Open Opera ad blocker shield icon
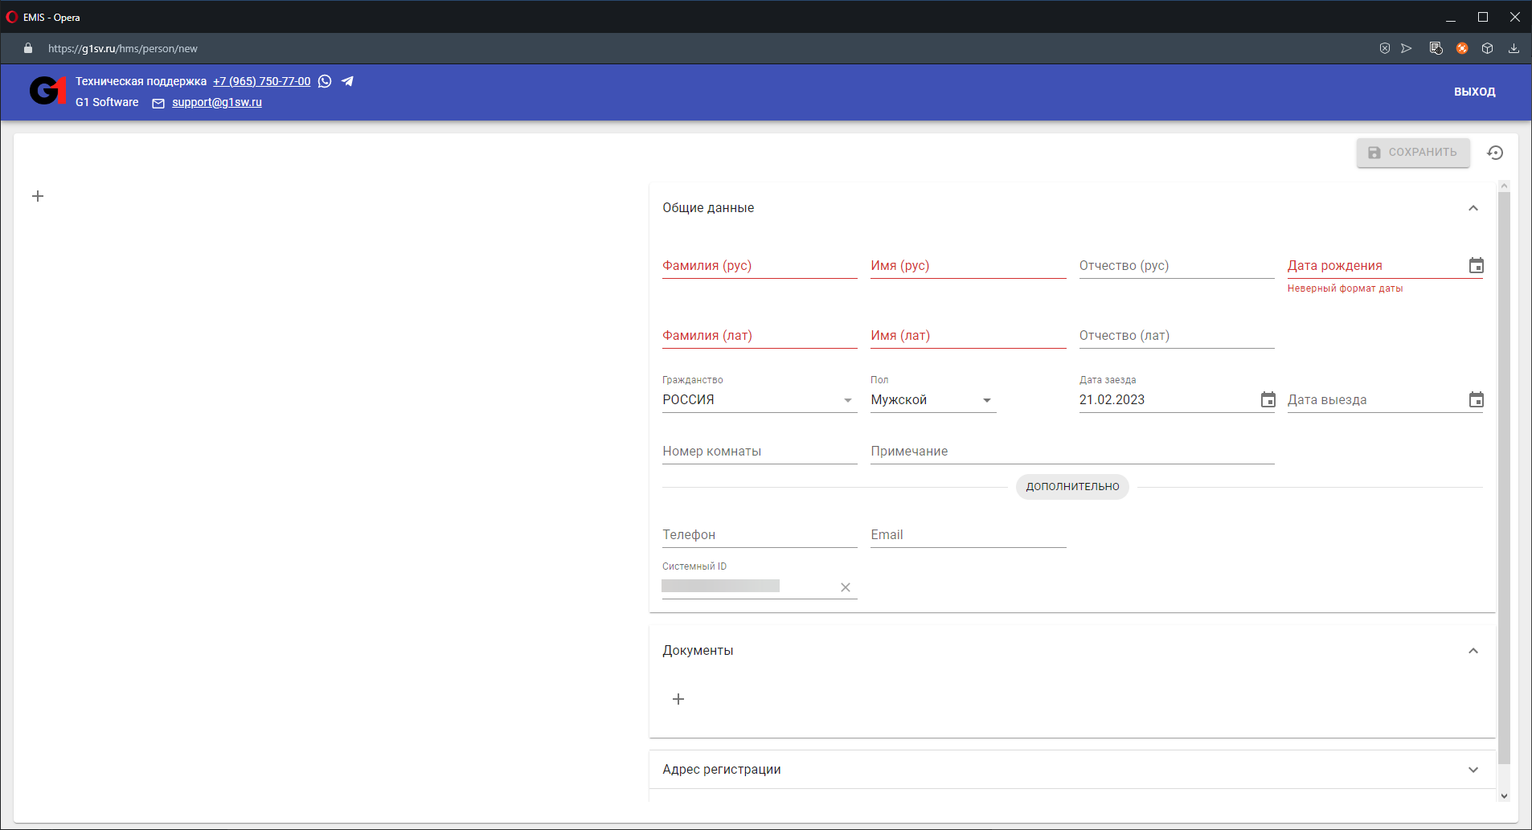Image resolution: width=1532 pixels, height=830 pixels. (1385, 48)
